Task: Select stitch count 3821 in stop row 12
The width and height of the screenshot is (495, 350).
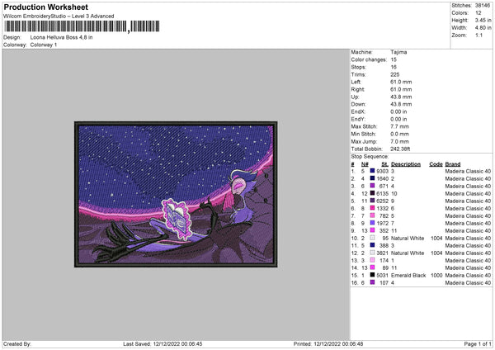Action: coord(382,253)
